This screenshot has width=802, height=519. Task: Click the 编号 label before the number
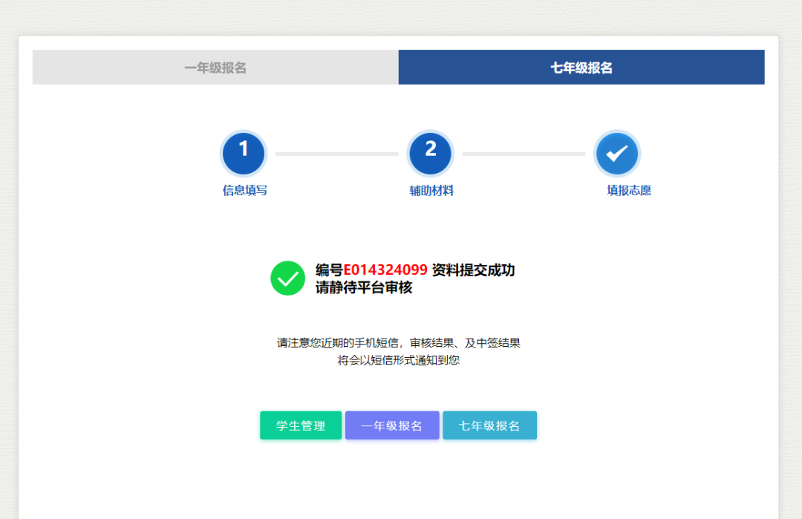329,270
